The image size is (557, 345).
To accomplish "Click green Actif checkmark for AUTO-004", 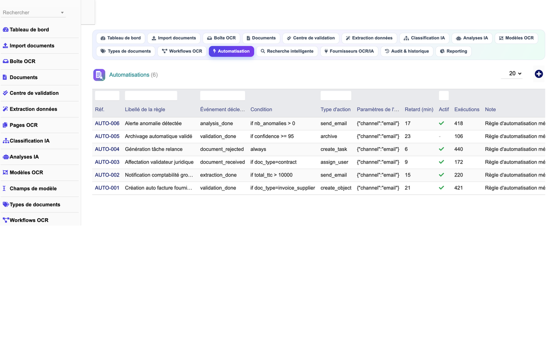I will pos(441,149).
